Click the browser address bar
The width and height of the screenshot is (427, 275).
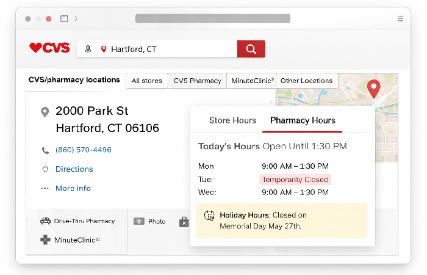tap(213, 18)
